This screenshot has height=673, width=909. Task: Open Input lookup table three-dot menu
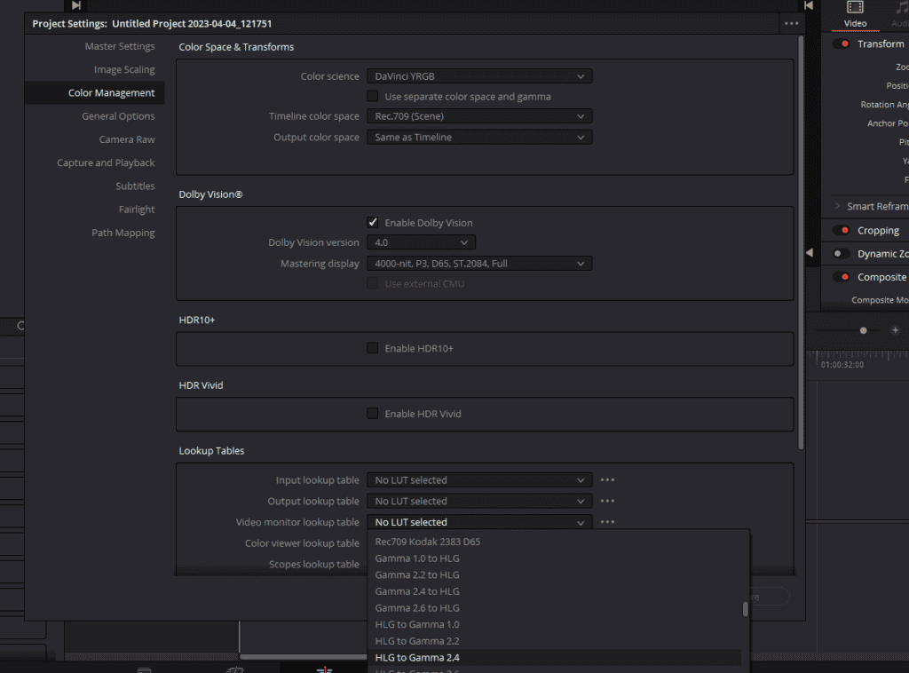pyautogui.click(x=607, y=480)
